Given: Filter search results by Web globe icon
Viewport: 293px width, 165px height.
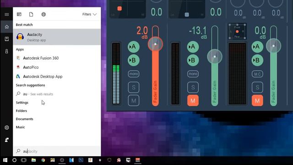Looking at the screenshot, I should pos(43,14).
